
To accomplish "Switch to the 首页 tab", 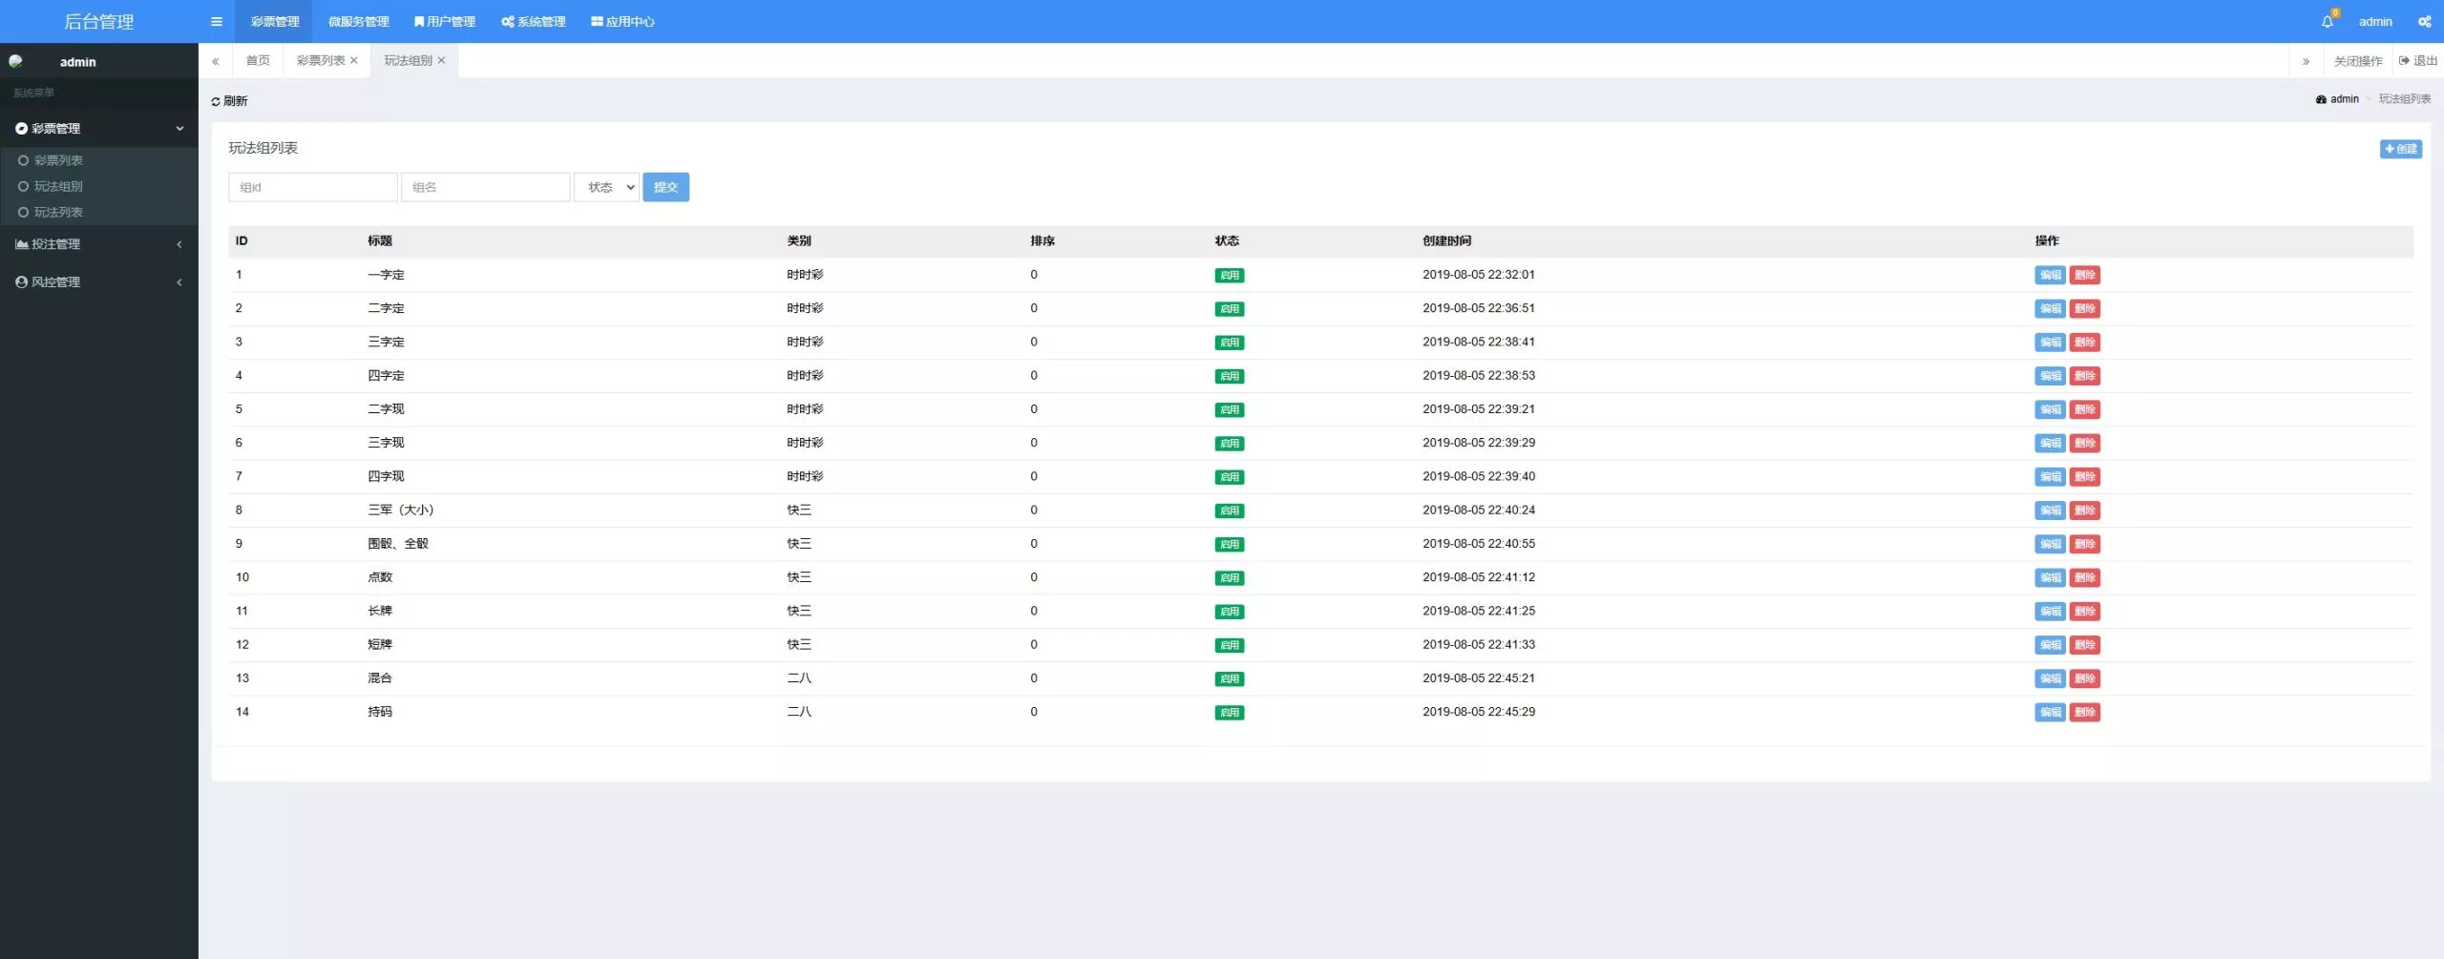I will [258, 60].
